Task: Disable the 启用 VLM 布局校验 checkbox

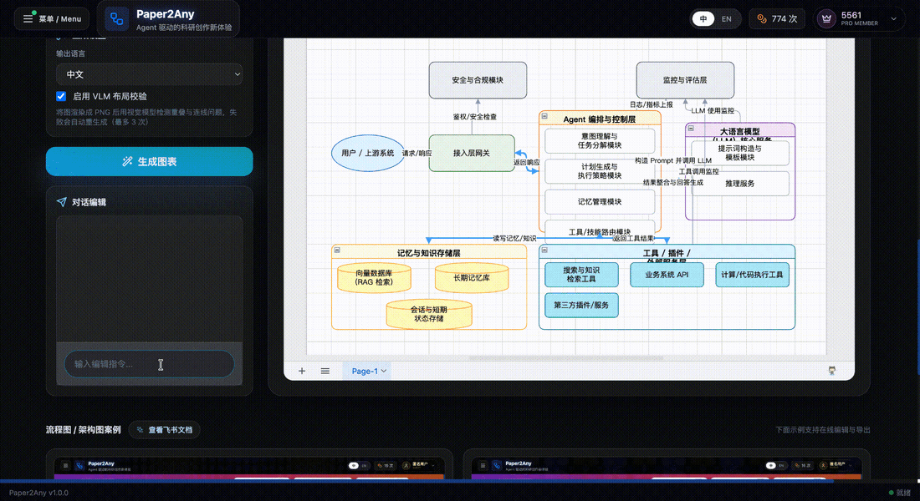Action: click(x=61, y=96)
